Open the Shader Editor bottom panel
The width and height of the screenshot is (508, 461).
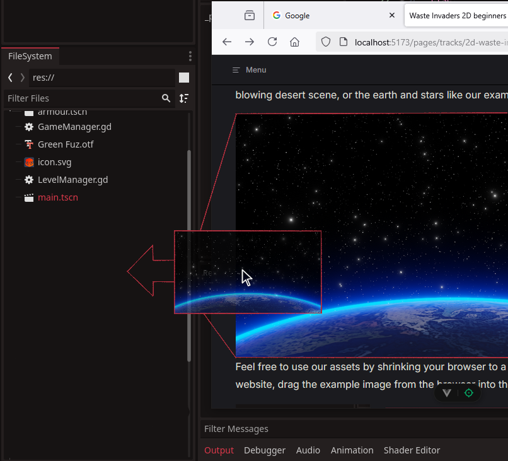click(412, 450)
